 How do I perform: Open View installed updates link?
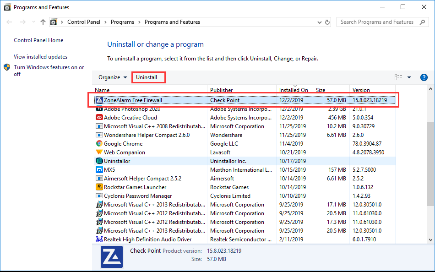pyautogui.click(x=40, y=57)
